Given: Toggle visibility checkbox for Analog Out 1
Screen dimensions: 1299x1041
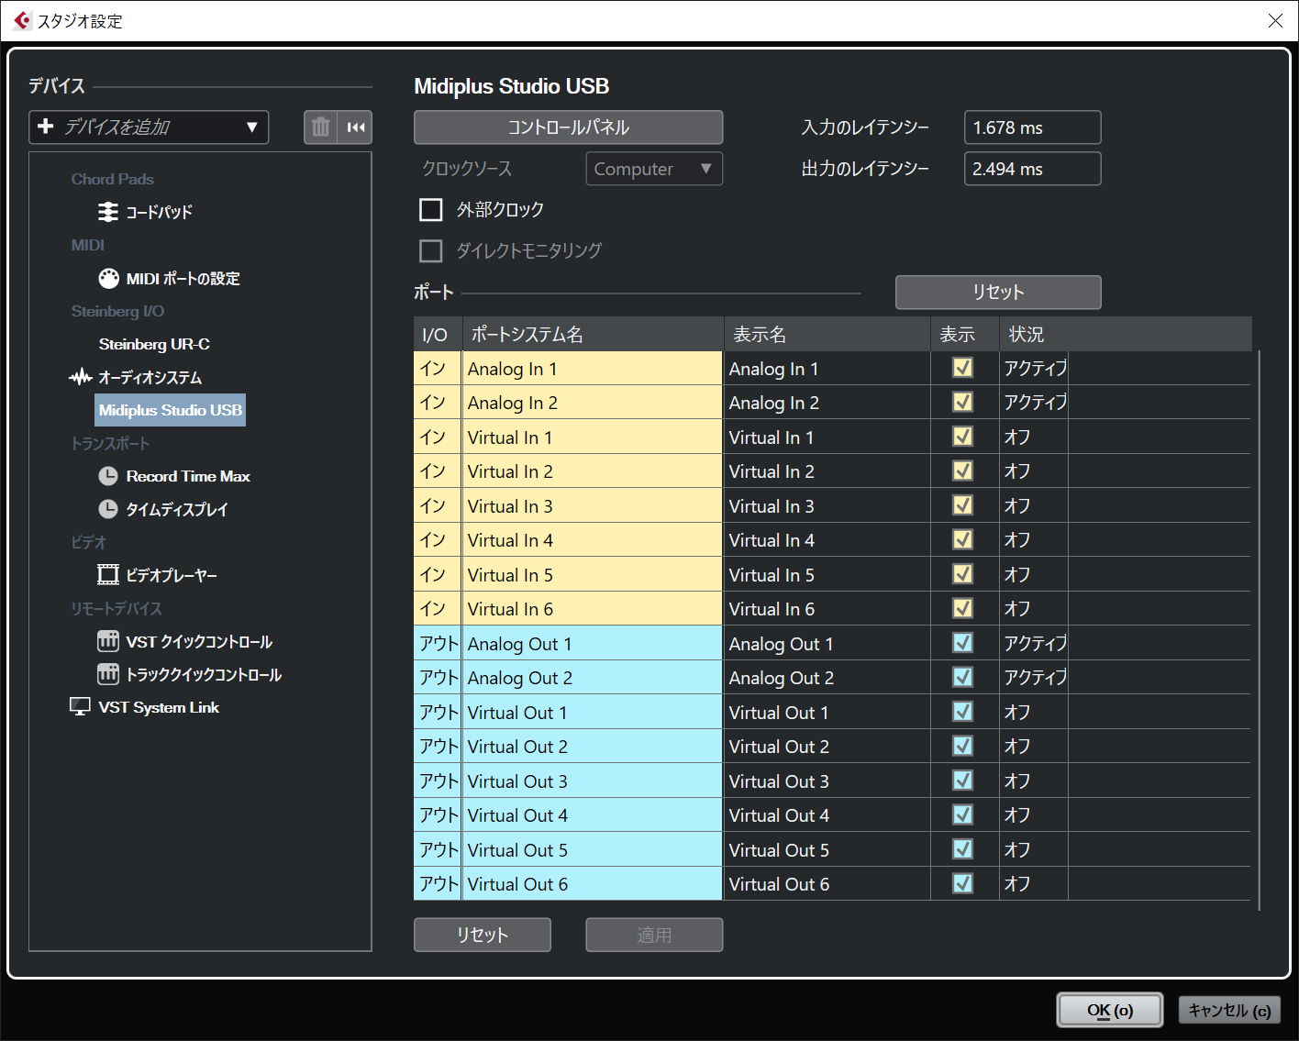Looking at the screenshot, I should tap(962, 643).
